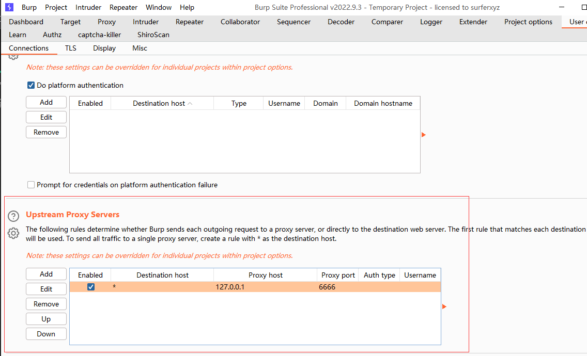
Task: Add a platform authentication entry
Action: pos(46,102)
